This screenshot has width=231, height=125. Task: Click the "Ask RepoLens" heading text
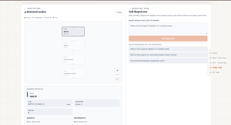pos(138,12)
